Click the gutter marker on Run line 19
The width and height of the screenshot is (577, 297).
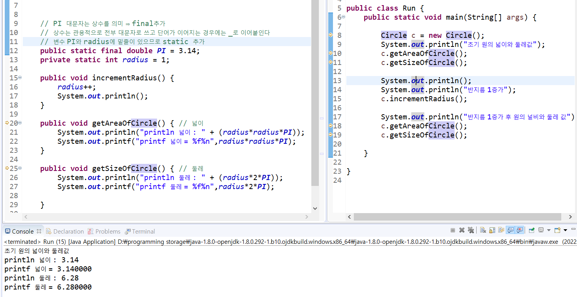pyautogui.click(x=331, y=135)
